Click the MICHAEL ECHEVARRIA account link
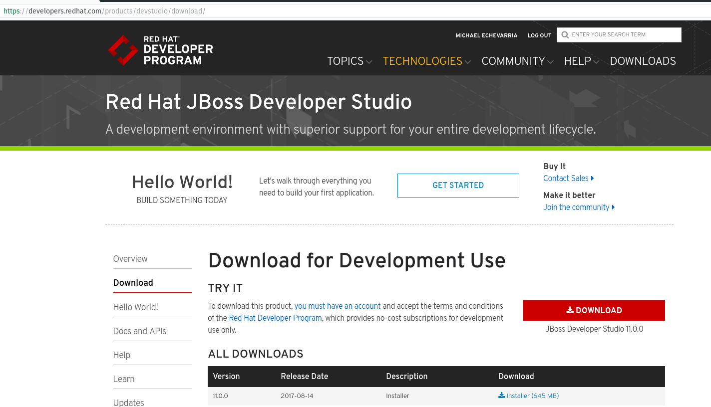The height and width of the screenshot is (407, 711). 486,35
